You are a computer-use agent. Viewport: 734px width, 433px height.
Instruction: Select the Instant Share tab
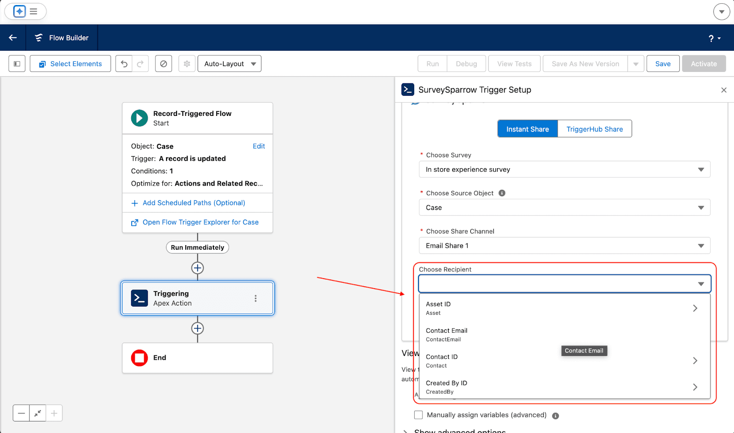point(528,129)
